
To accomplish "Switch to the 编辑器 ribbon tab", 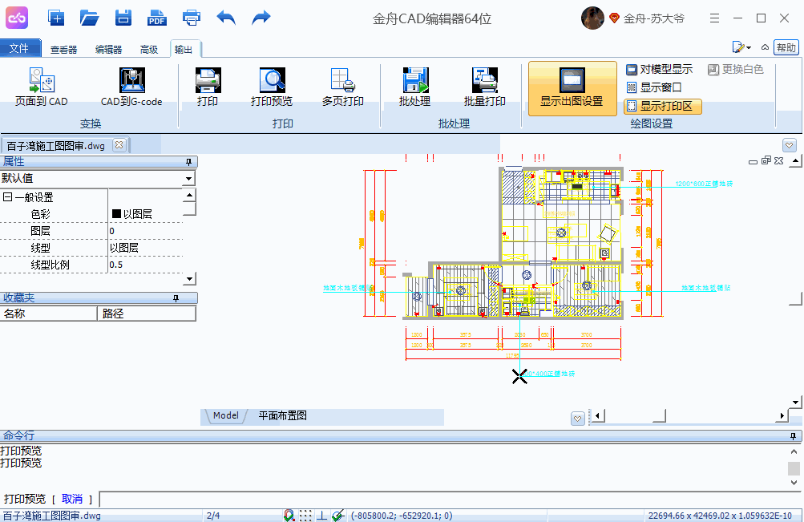I will tap(108, 50).
